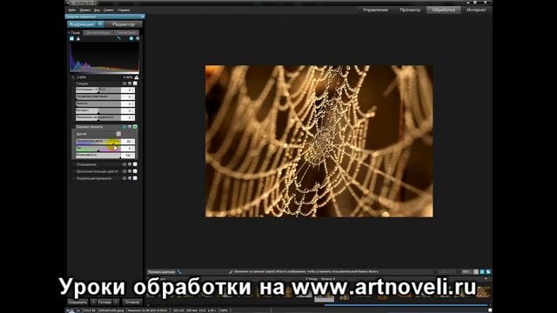Screen dimensions: 557x313
Task: Click the teal round icon above histogram
Action: [x=131, y=38]
